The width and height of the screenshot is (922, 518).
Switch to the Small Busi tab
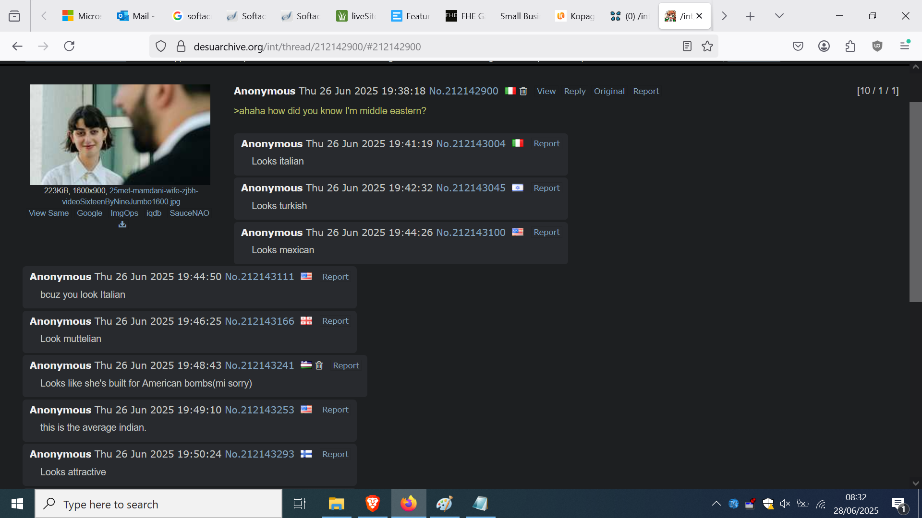point(520,16)
